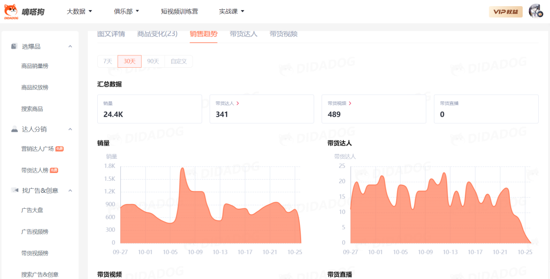Open 商品销量榜 in the sidebar

[x=35, y=66]
